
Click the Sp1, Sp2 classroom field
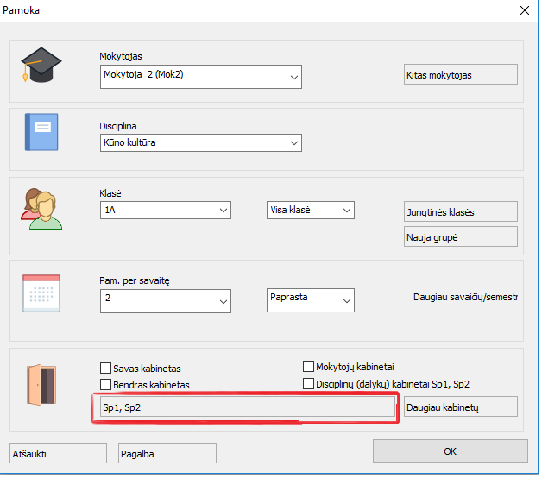[244, 407]
